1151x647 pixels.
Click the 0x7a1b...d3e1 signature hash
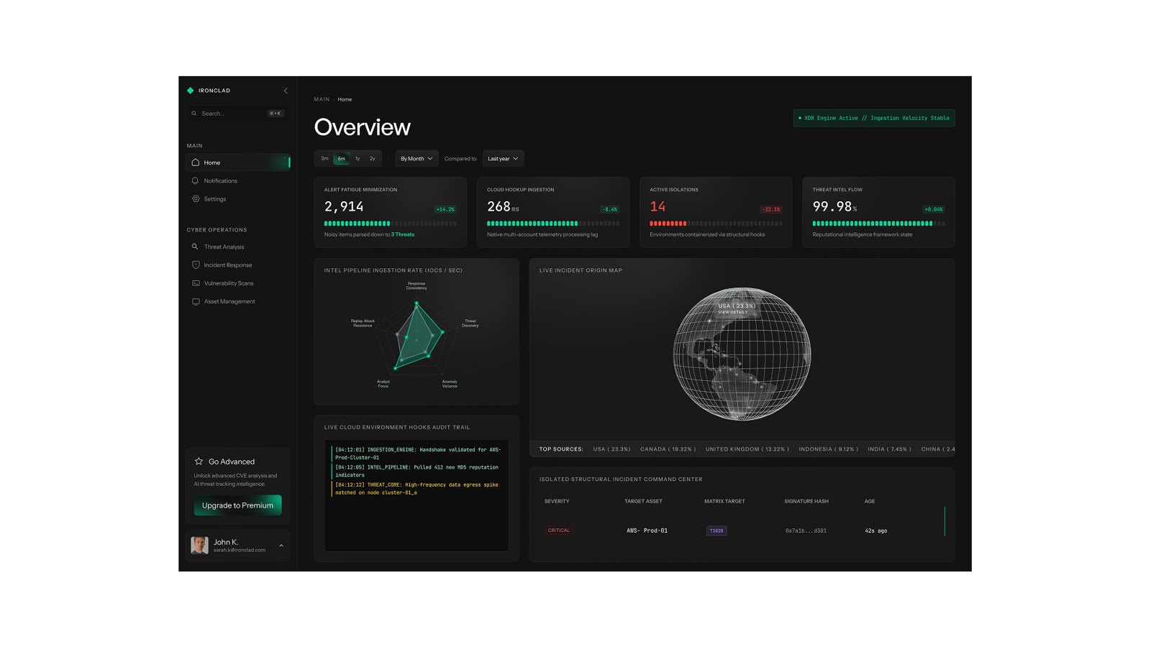point(806,531)
